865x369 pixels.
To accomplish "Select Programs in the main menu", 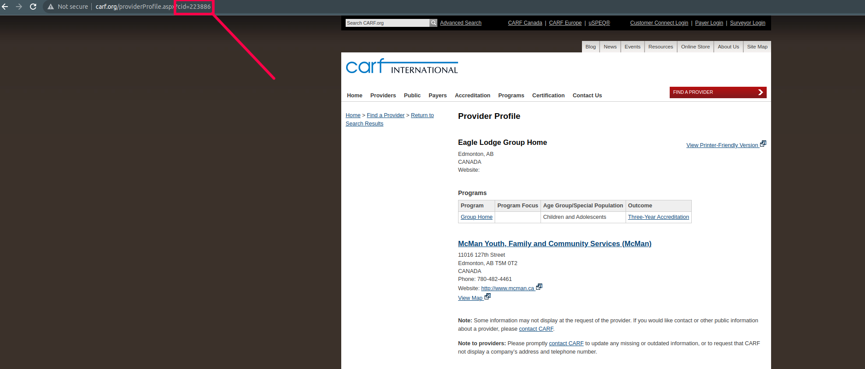I will coord(511,96).
